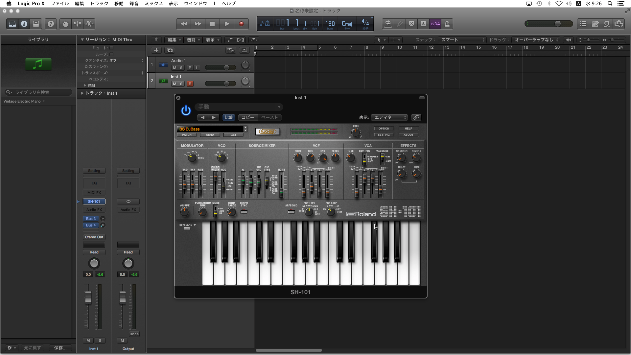Start recording with the Record button
Image resolution: width=631 pixels, height=355 pixels.
241,24
